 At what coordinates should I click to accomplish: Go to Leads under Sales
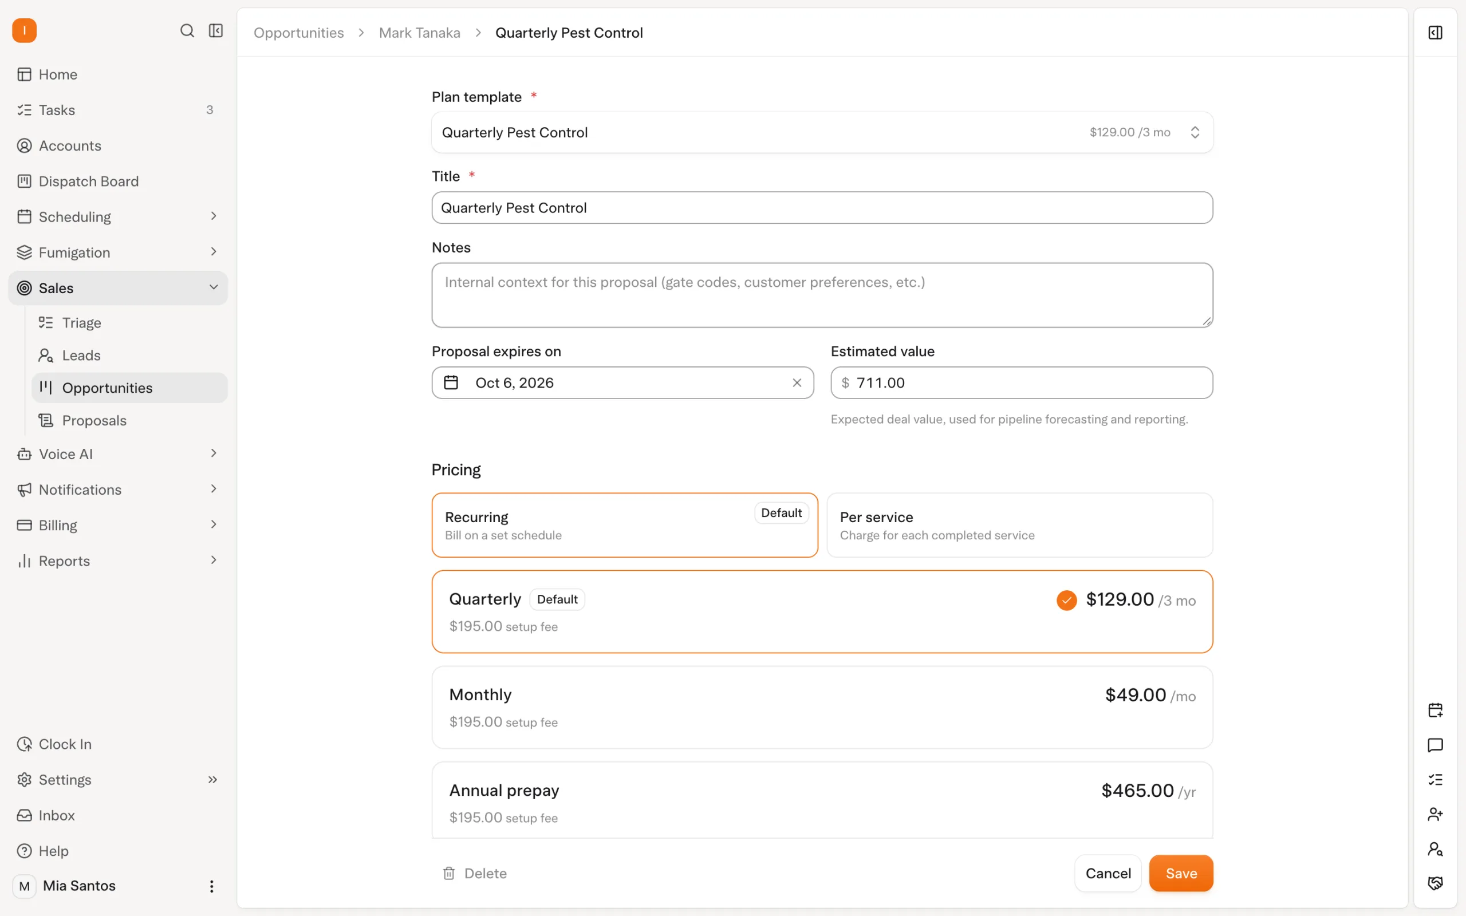click(129, 356)
